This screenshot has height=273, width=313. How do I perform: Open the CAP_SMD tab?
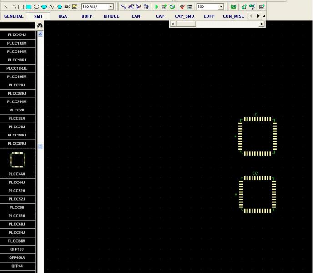[x=184, y=16]
